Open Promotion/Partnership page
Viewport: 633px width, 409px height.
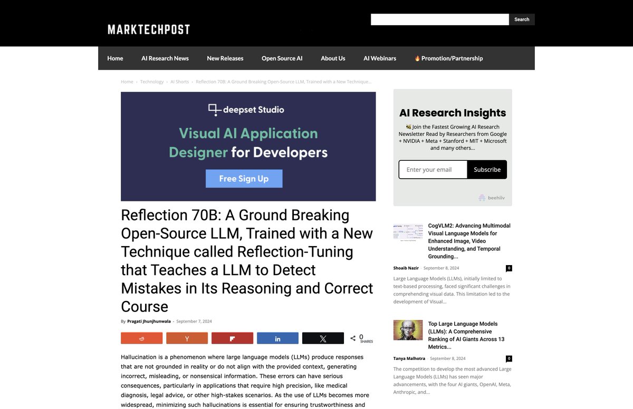click(x=449, y=59)
